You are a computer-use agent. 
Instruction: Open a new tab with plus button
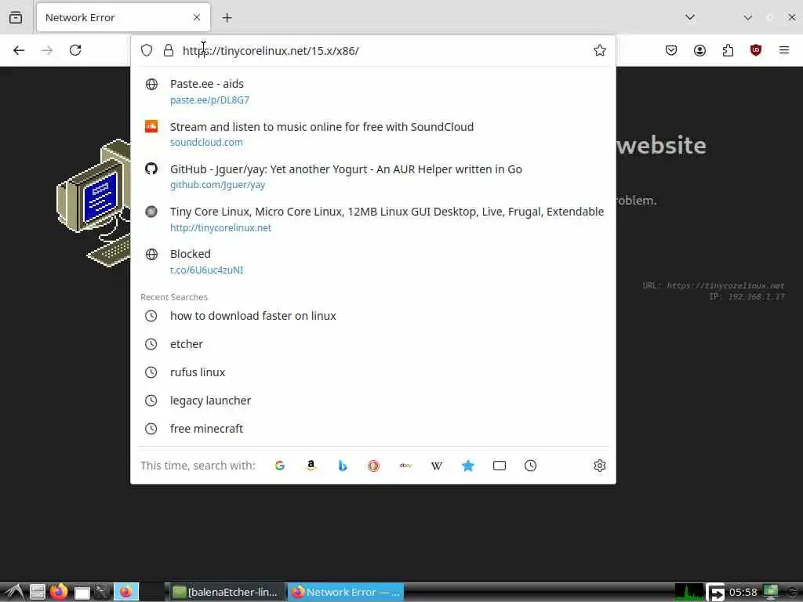point(227,18)
